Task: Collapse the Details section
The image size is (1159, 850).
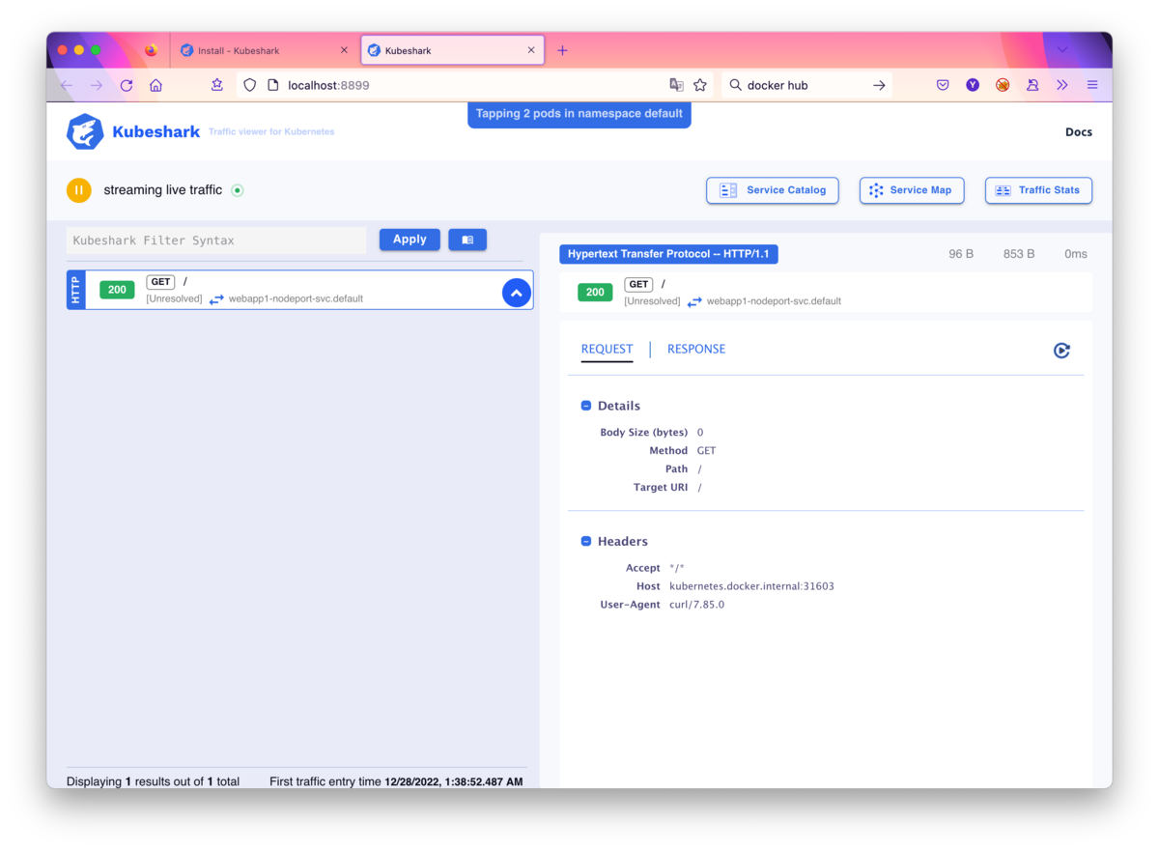Action: (x=586, y=406)
